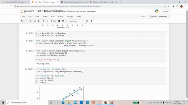Open the Widgets menu

coord(70,16)
